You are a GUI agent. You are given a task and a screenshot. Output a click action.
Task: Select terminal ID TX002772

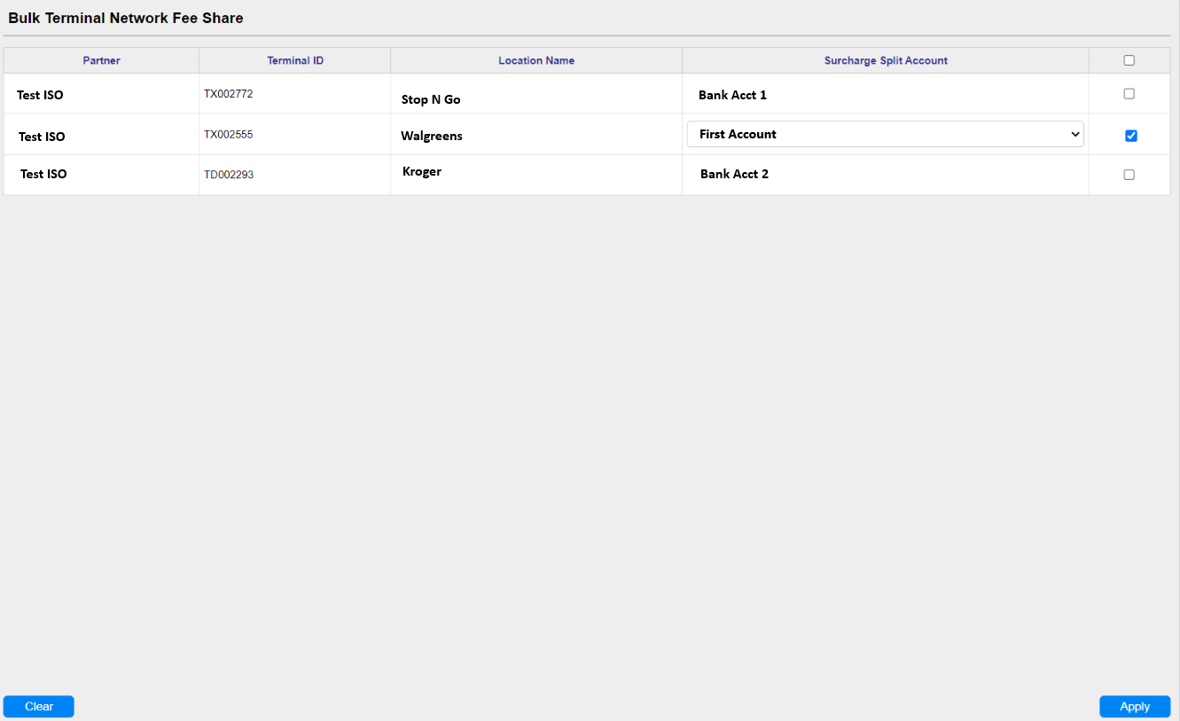(x=229, y=93)
